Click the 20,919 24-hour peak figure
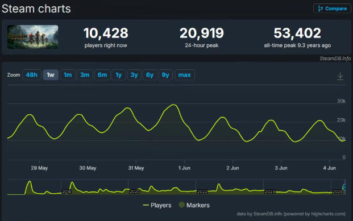The image size is (353, 221). [x=202, y=33]
